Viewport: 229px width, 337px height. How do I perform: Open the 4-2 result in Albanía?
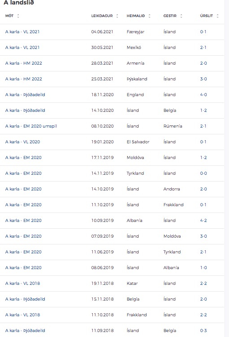tap(203, 221)
